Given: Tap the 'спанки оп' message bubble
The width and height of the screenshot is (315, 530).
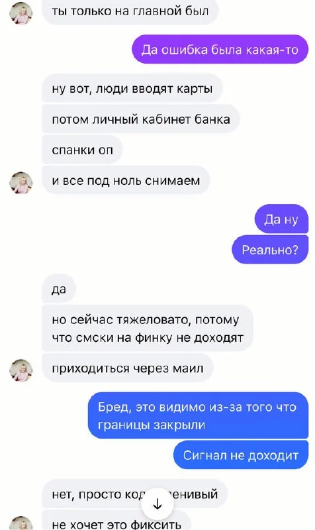Looking at the screenshot, I should click(x=82, y=150).
